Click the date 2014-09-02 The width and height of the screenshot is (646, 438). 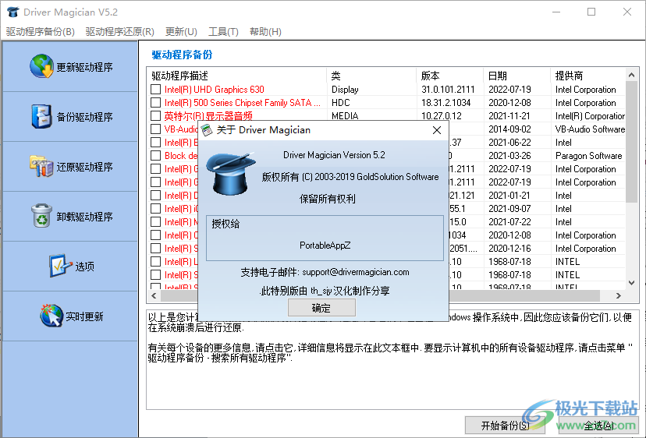point(509,129)
